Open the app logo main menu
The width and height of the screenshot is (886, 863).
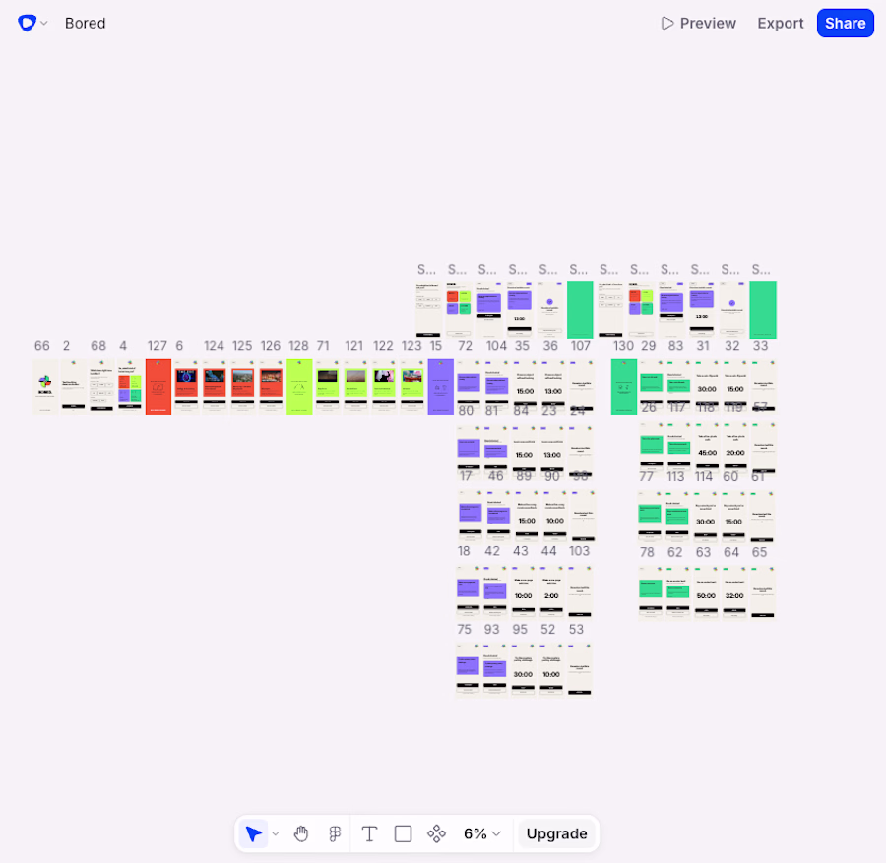coord(27,24)
